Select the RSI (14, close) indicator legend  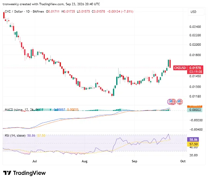click(15, 135)
